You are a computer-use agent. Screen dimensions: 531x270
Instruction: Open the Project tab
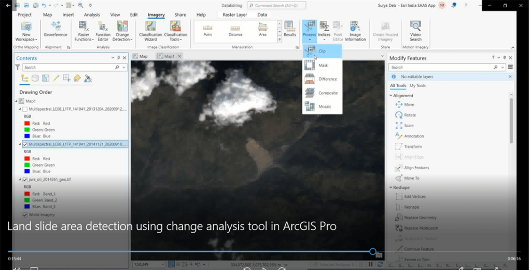[24, 15]
